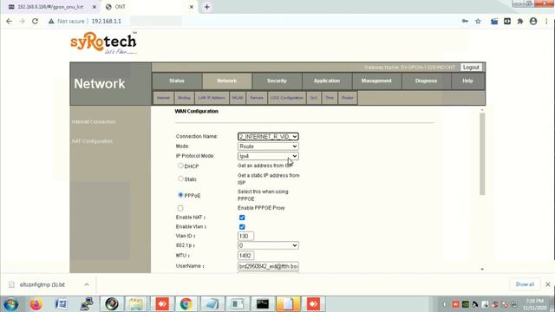Open command prompt from taskbar
This screenshot has height=312, width=555.
[x=262, y=304]
